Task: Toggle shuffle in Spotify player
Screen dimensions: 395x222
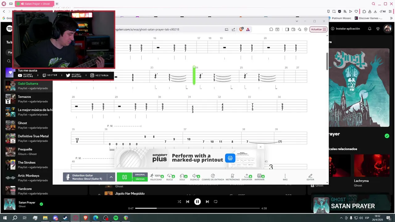Action: pos(179,202)
